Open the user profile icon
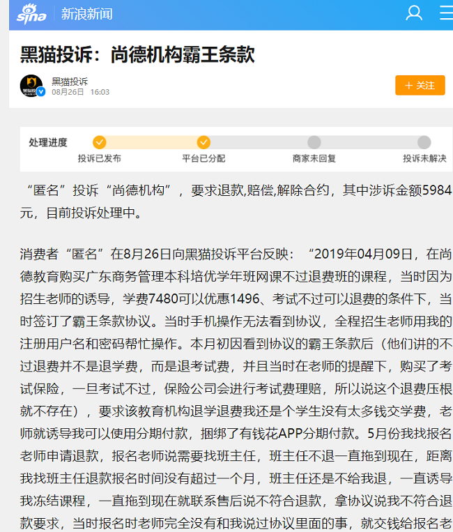Viewport: 453px width, 532px height. click(x=414, y=13)
